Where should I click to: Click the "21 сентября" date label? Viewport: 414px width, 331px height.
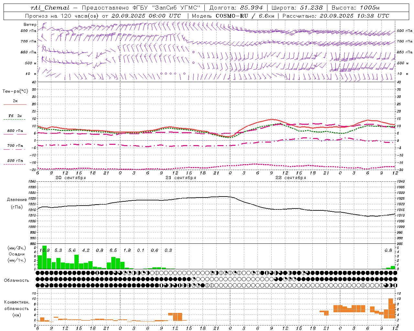tap(181, 178)
